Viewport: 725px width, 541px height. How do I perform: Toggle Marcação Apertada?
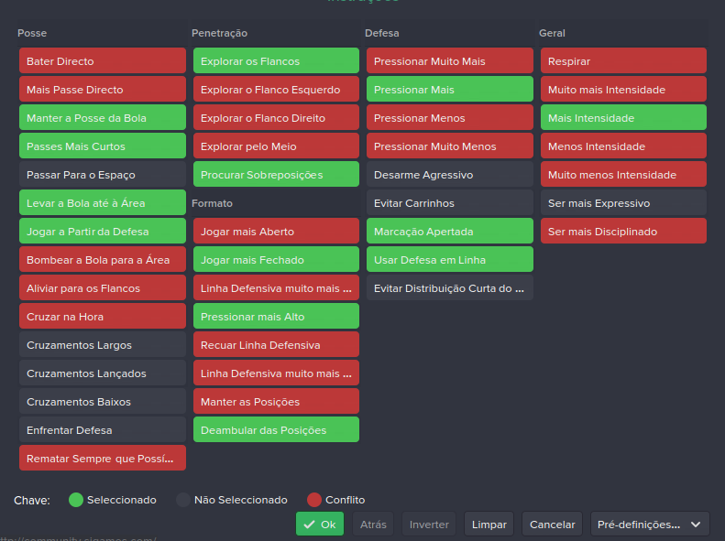click(450, 232)
